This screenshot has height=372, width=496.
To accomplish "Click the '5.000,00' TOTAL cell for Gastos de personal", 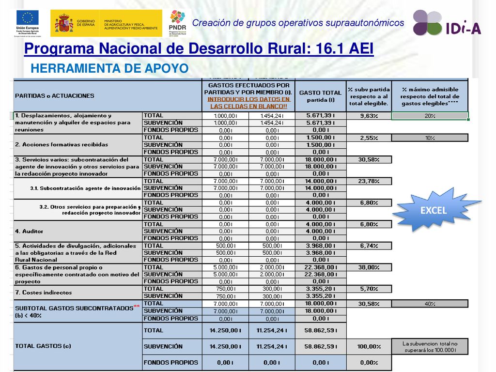I will point(225,267).
